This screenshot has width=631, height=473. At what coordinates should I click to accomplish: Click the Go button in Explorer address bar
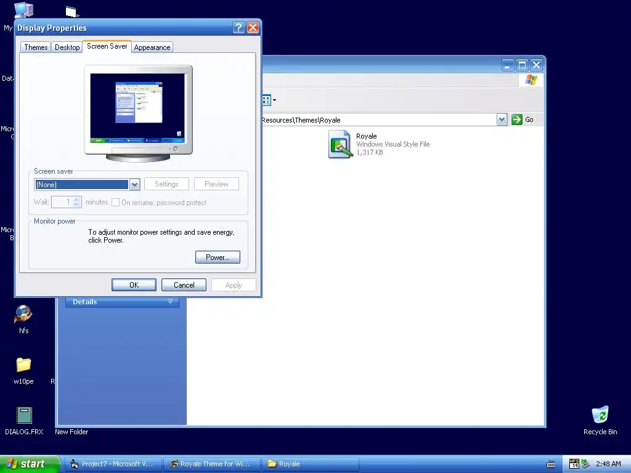click(523, 119)
